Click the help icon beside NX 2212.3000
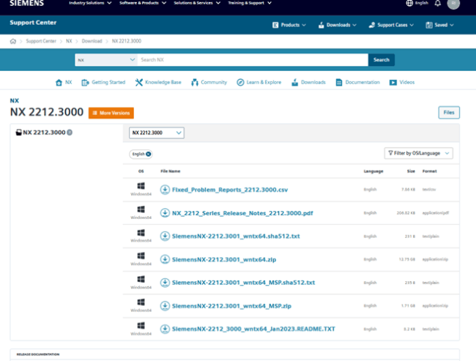This screenshot has height=361, width=476. (x=70, y=133)
